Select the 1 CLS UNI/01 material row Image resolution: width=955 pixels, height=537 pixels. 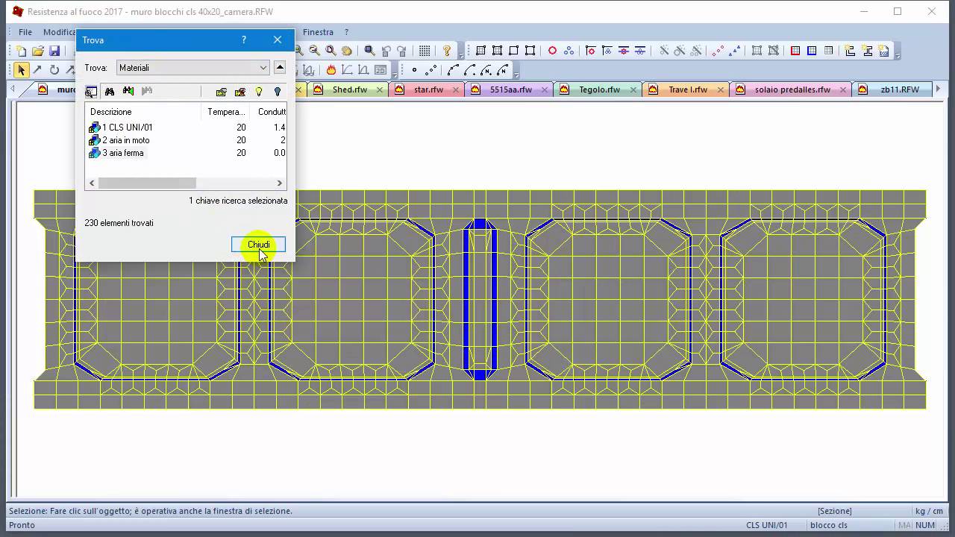click(186, 128)
